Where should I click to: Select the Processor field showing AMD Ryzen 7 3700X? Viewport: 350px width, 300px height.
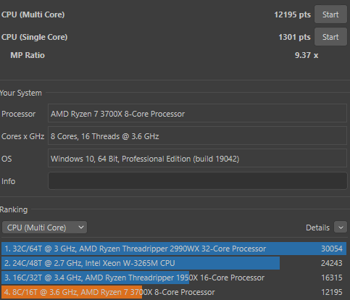198,113
